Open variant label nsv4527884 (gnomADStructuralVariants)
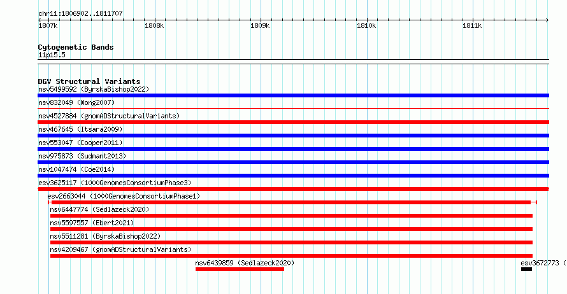This screenshot has width=567, height=294. point(109,116)
